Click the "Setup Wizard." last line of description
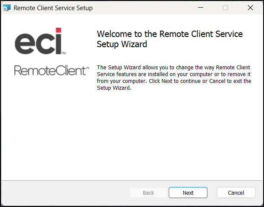 coord(114,88)
